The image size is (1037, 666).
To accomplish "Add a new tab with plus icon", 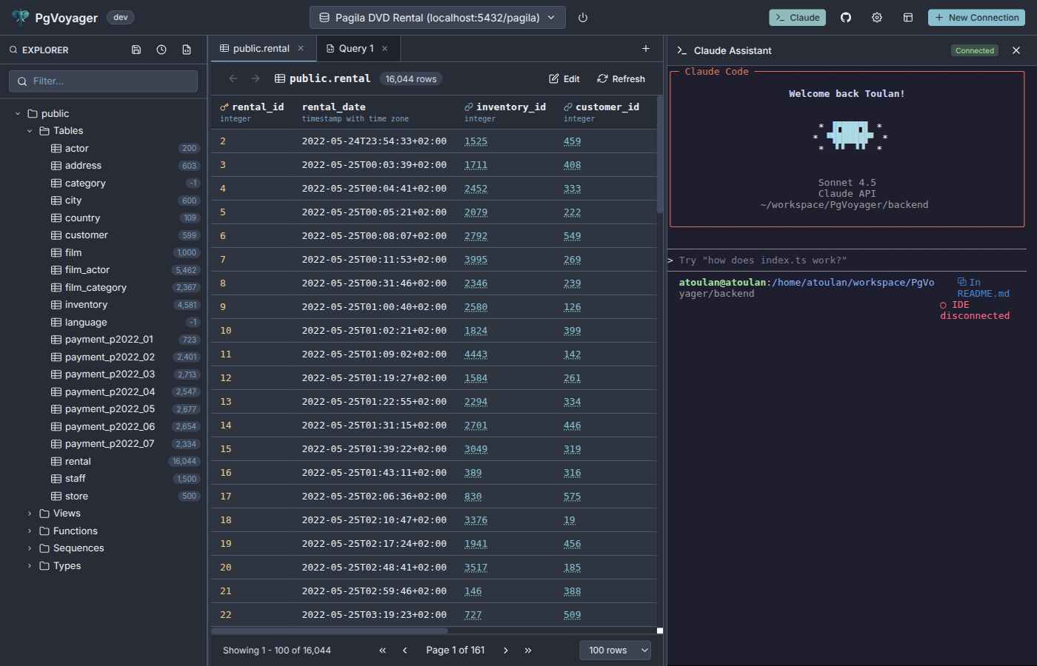I will pyautogui.click(x=646, y=48).
